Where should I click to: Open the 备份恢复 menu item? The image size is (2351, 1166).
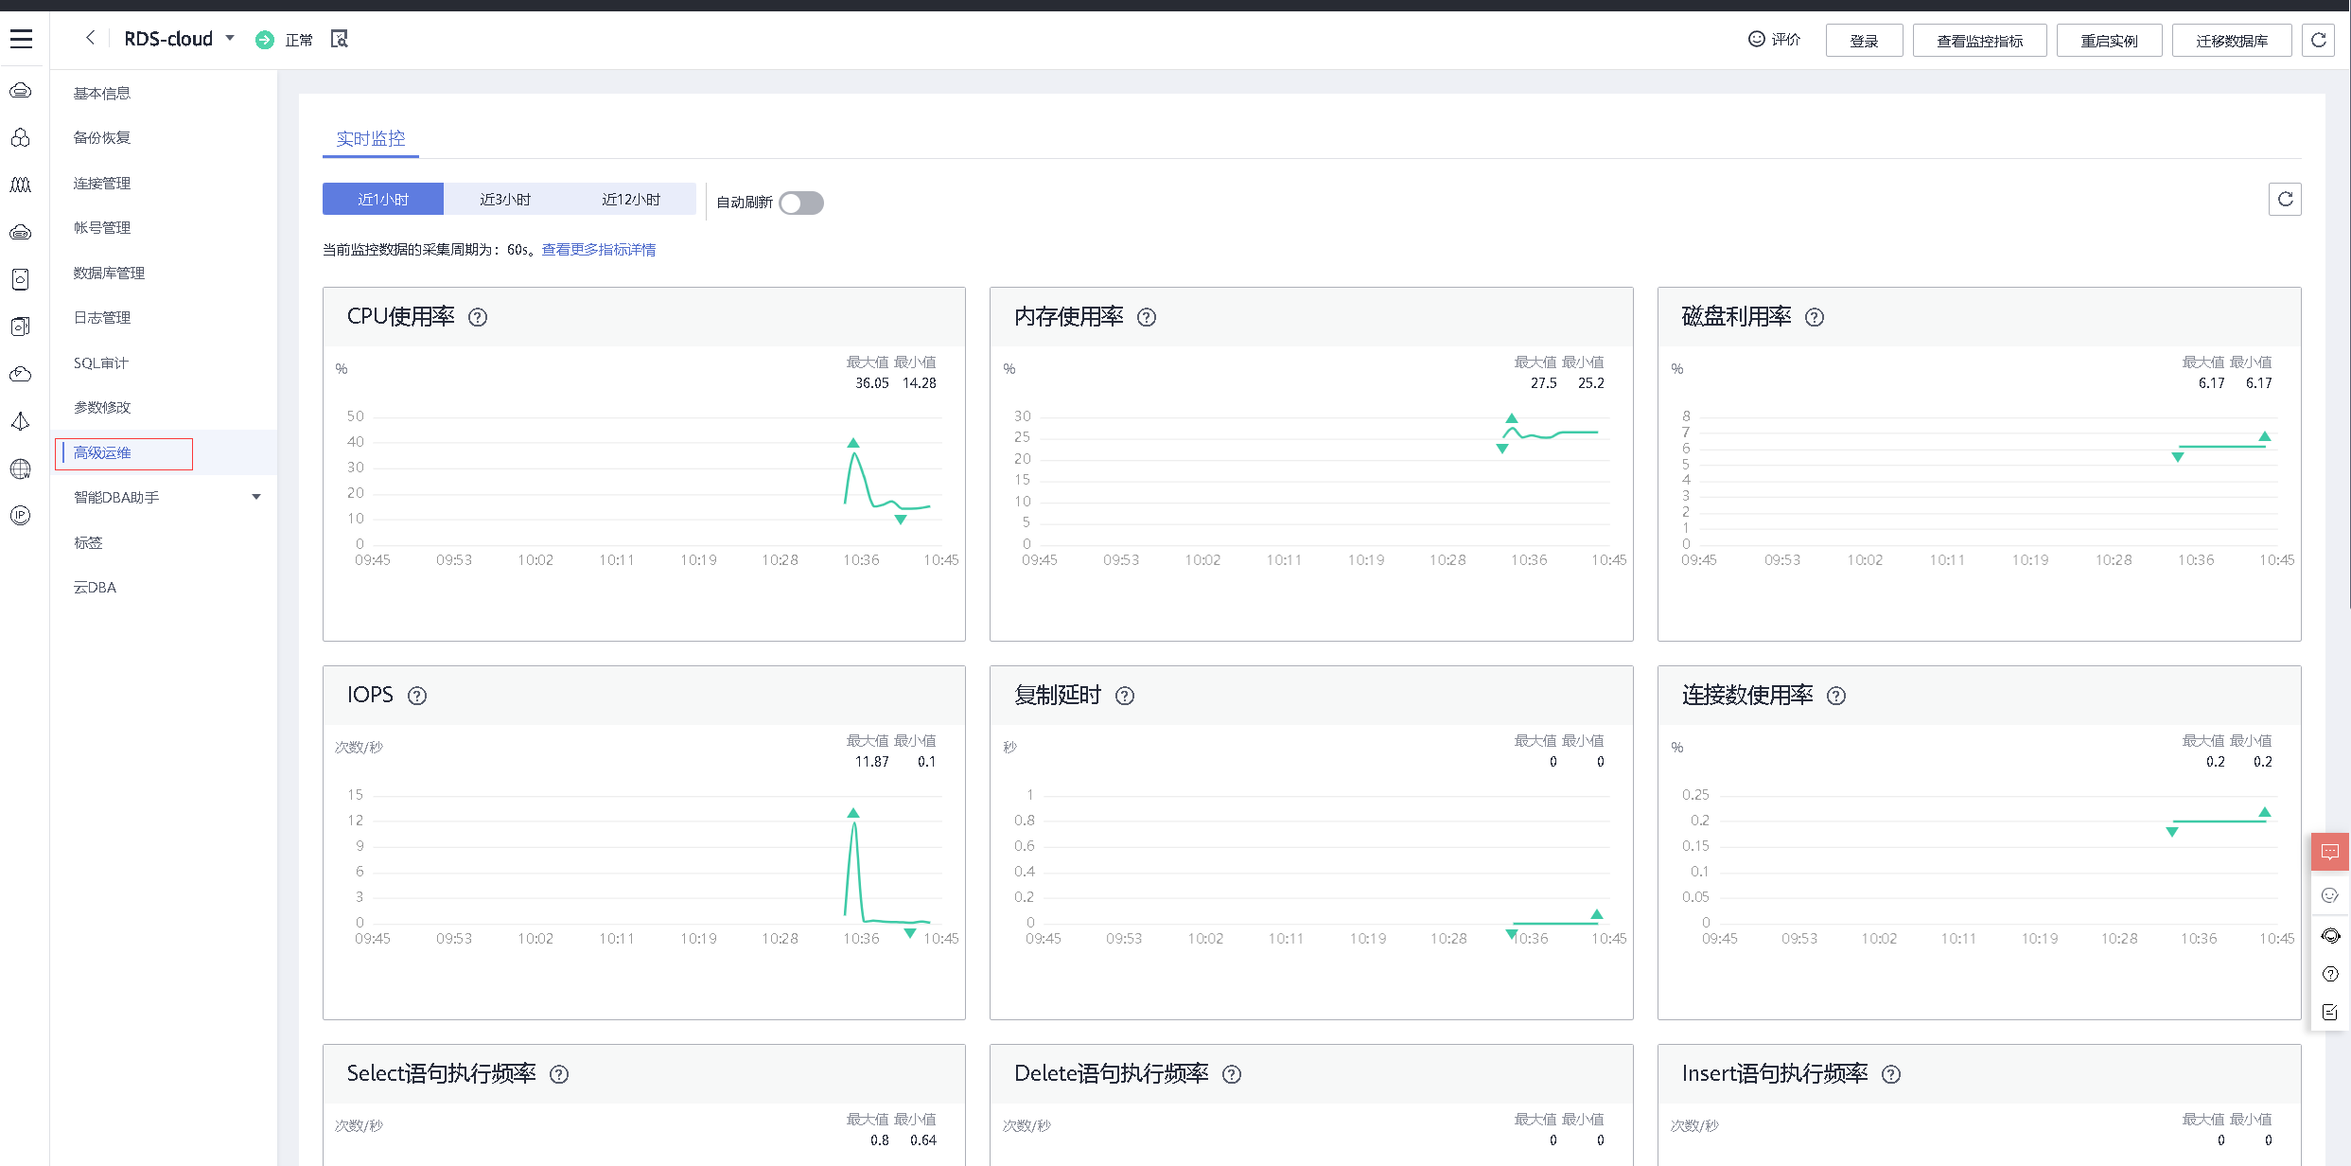pos(102,138)
